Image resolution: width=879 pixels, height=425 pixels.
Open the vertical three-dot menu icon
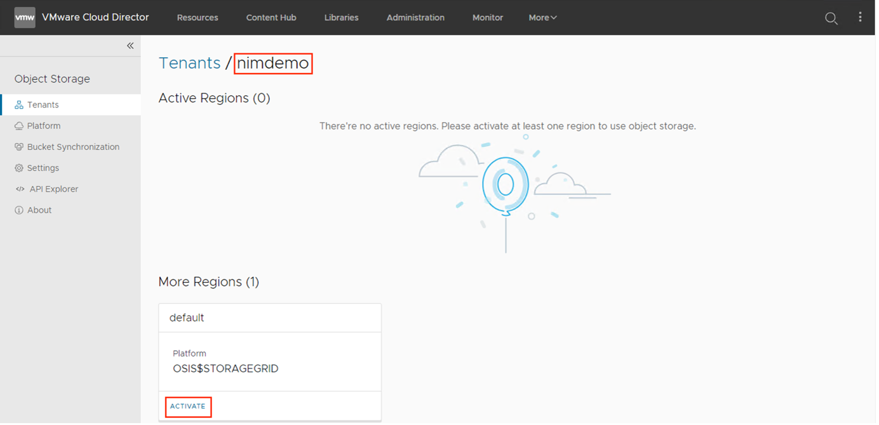(x=860, y=17)
